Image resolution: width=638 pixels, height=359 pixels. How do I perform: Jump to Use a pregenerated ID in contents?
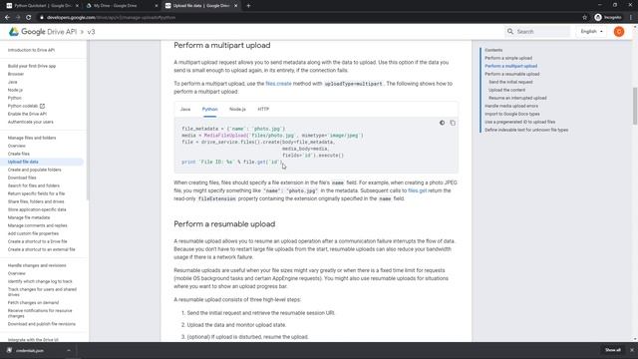520,122
